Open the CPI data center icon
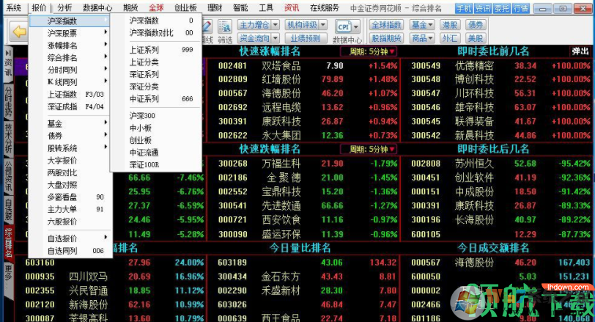 point(344,27)
